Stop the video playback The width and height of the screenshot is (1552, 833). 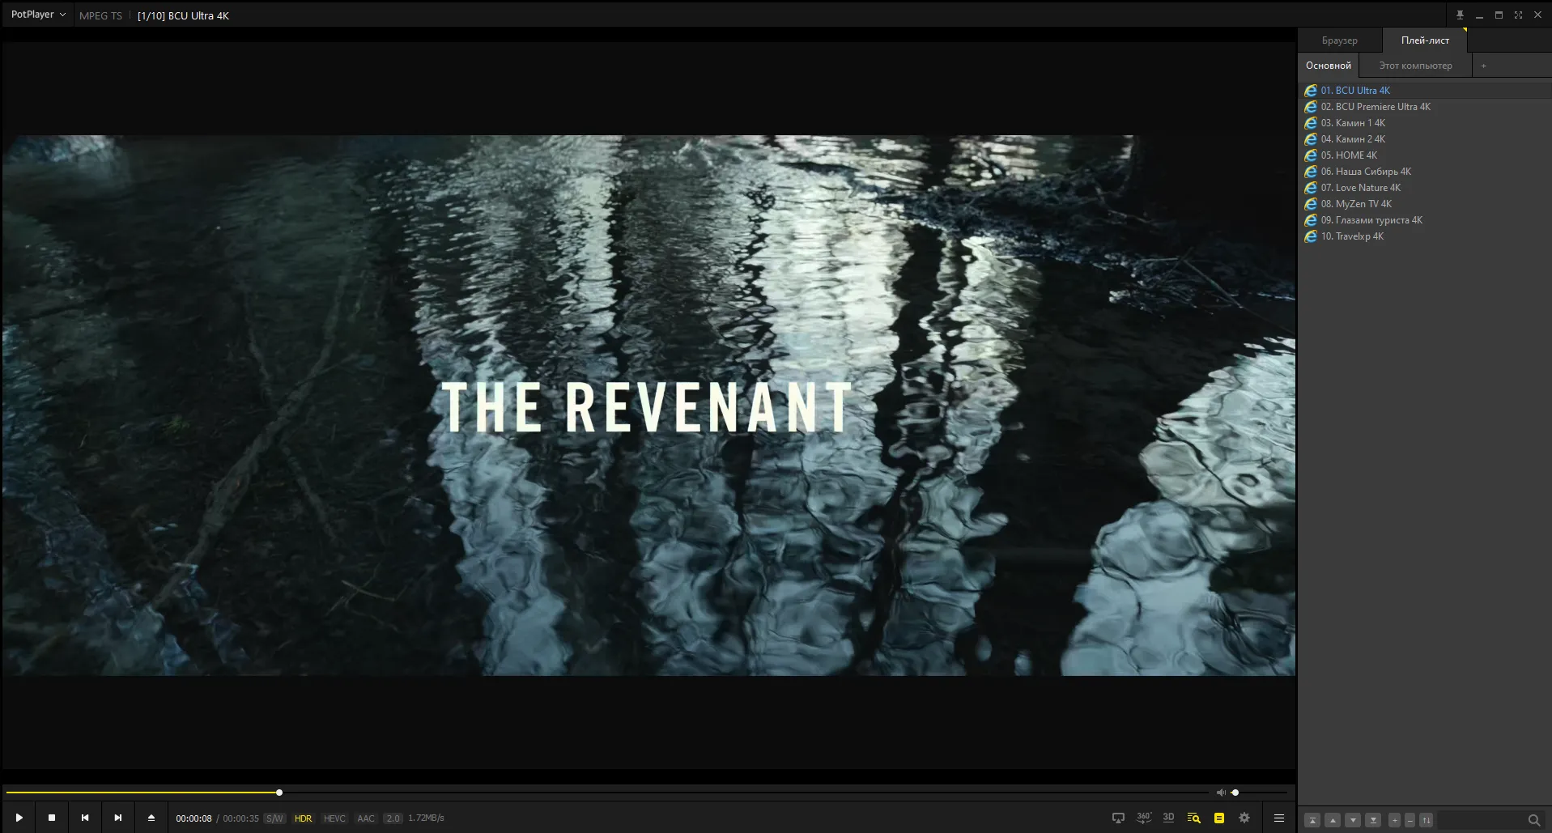coord(52,818)
